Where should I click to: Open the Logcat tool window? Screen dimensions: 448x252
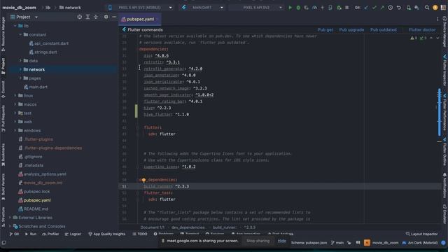73,234
